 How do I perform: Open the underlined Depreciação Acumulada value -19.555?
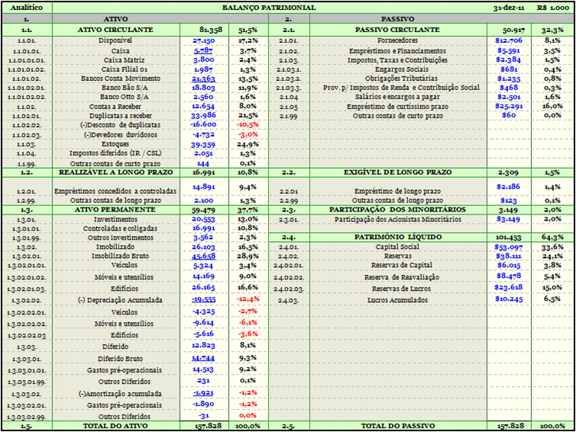203,300
